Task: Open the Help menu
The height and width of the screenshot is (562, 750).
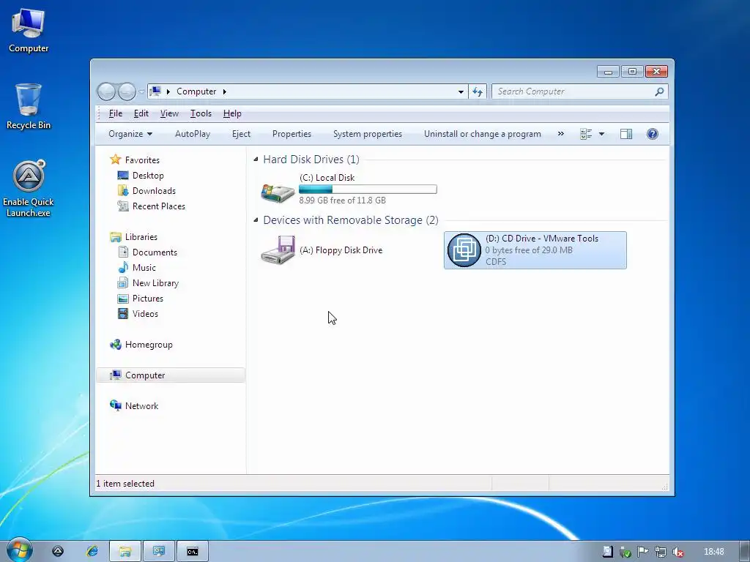Action: pyautogui.click(x=232, y=113)
